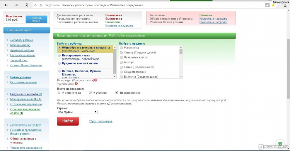Reload the page with the refresh icon
This screenshot has height=151, width=290.
(35, 5)
